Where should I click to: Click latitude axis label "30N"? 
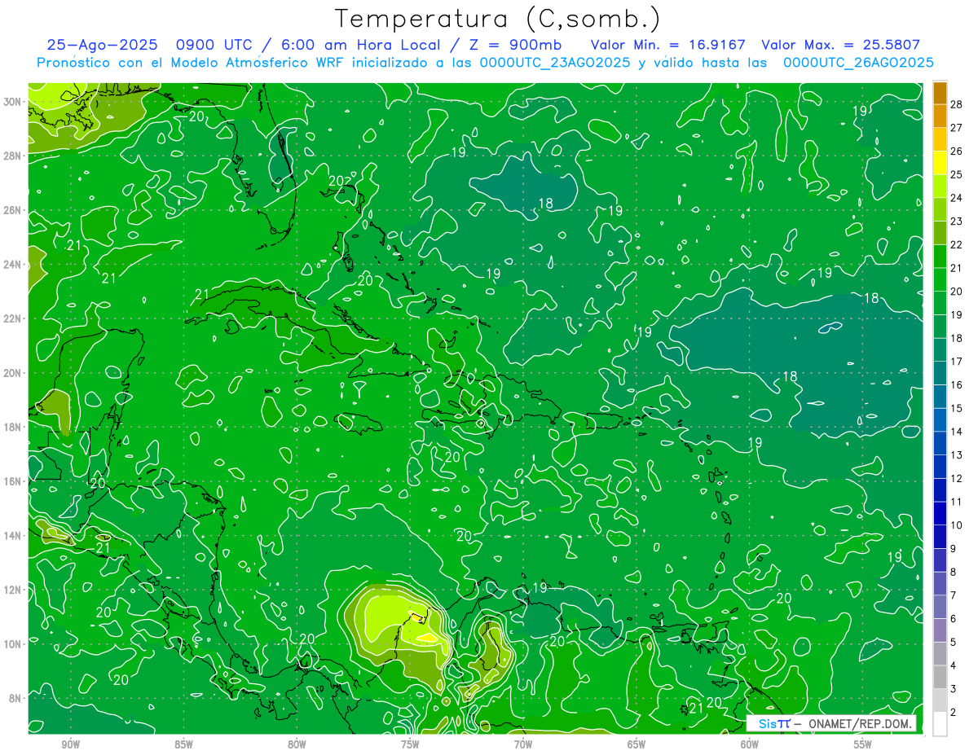(12, 101)
